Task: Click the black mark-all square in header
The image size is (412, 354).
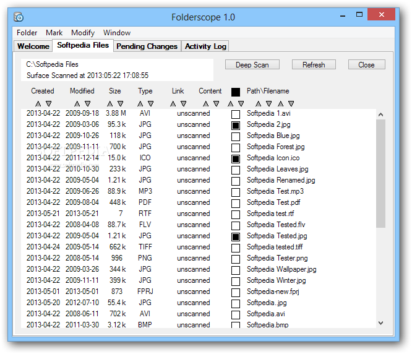Action: coord(236,92)
